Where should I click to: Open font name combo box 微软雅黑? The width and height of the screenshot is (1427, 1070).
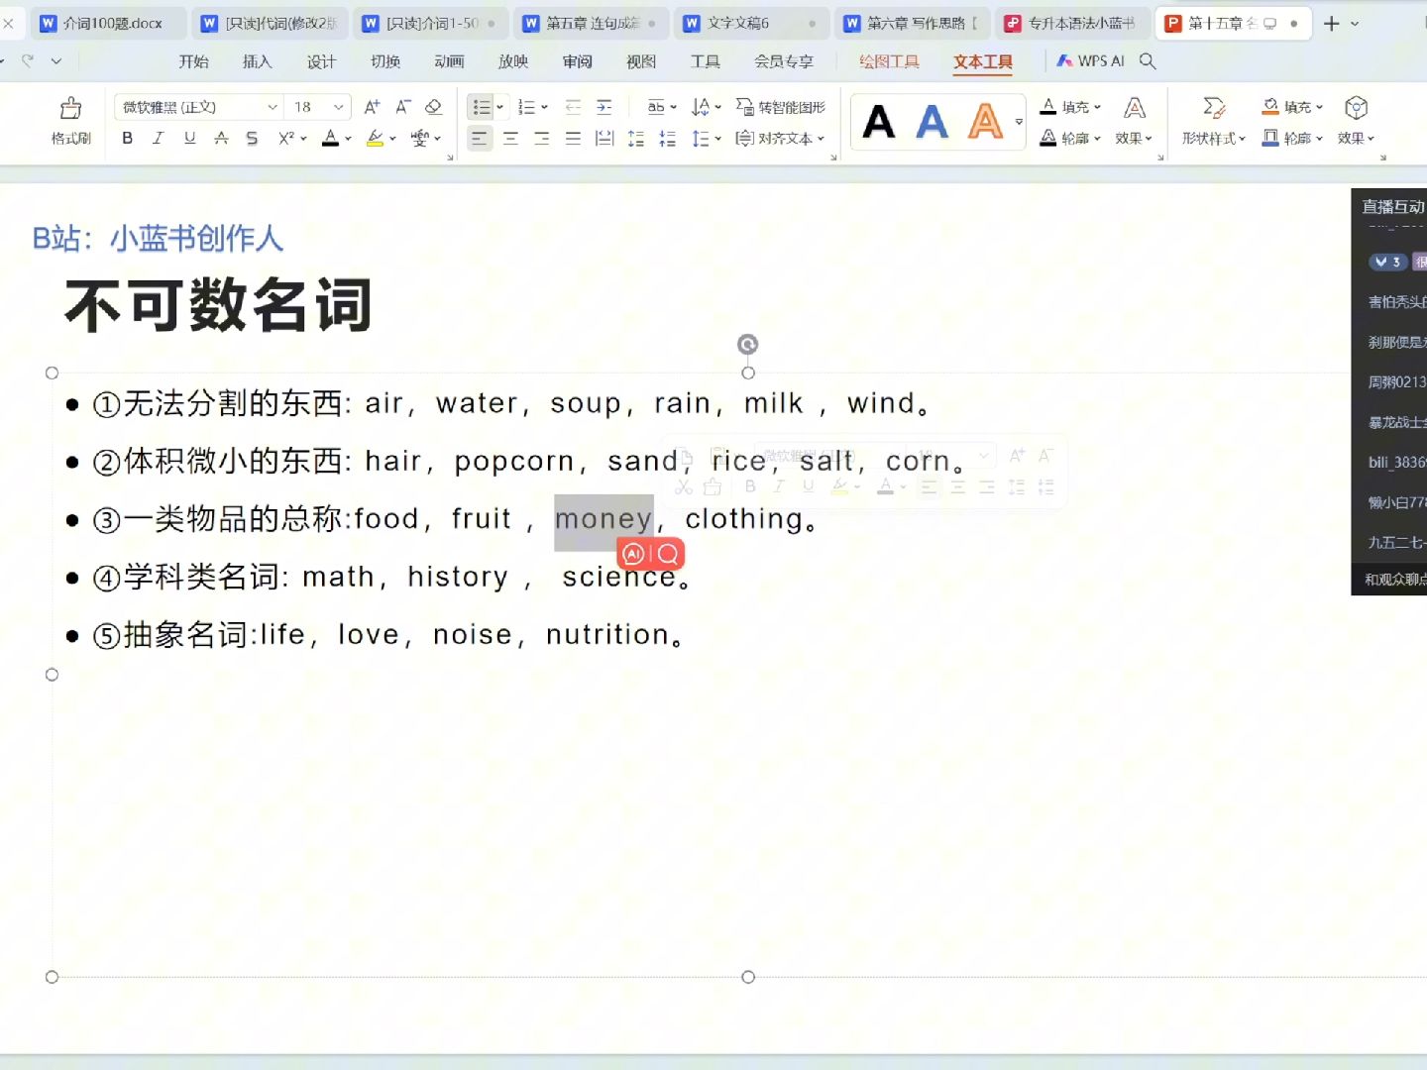(199, 107)
